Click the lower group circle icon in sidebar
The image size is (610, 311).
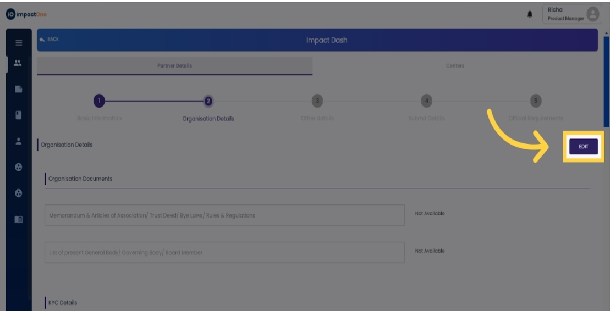click(x=18, y=193)
